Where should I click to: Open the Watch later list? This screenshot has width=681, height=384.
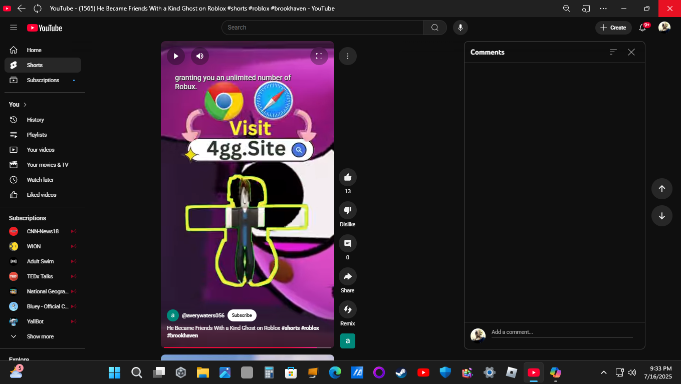(x=43, y=180)
